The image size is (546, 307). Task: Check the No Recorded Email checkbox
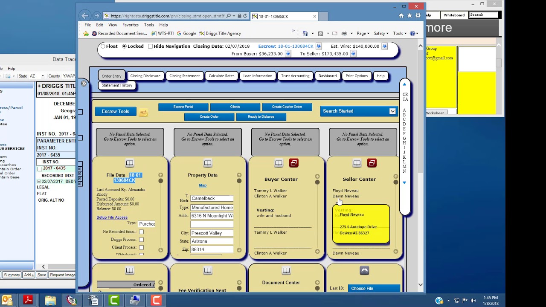point(141,232)
